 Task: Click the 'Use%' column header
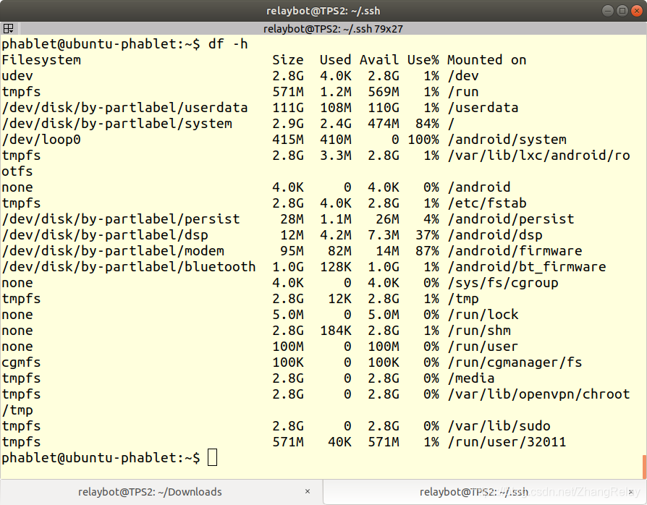tap(423, 60)
